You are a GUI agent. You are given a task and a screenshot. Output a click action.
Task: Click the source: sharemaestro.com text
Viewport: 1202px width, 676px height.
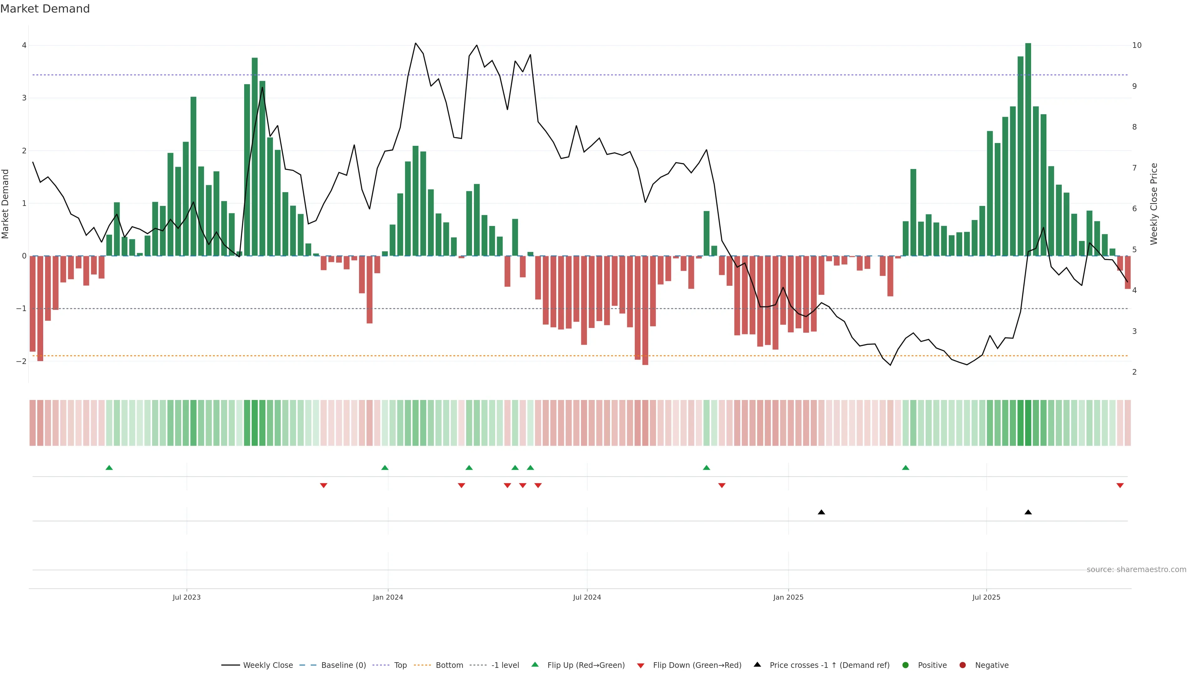pyautogui.click(x=1136, y=569)
